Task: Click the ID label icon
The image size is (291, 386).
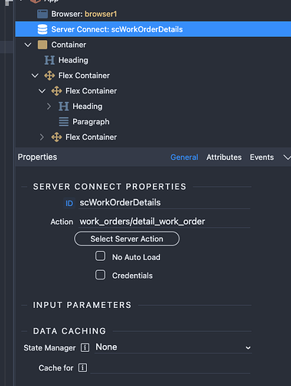Action: [x=69, y=203]
